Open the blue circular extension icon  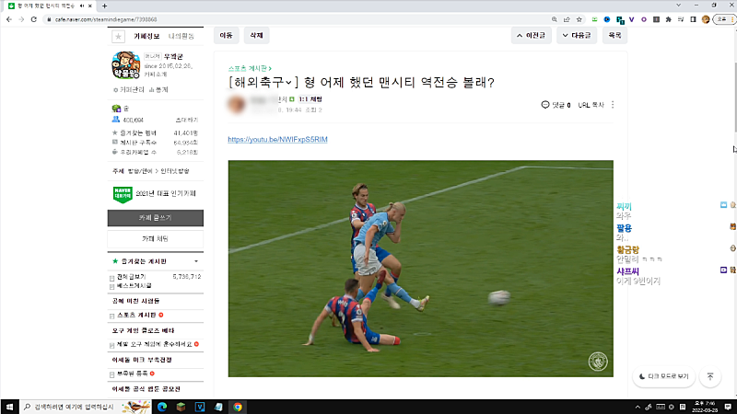coord(607,19)
